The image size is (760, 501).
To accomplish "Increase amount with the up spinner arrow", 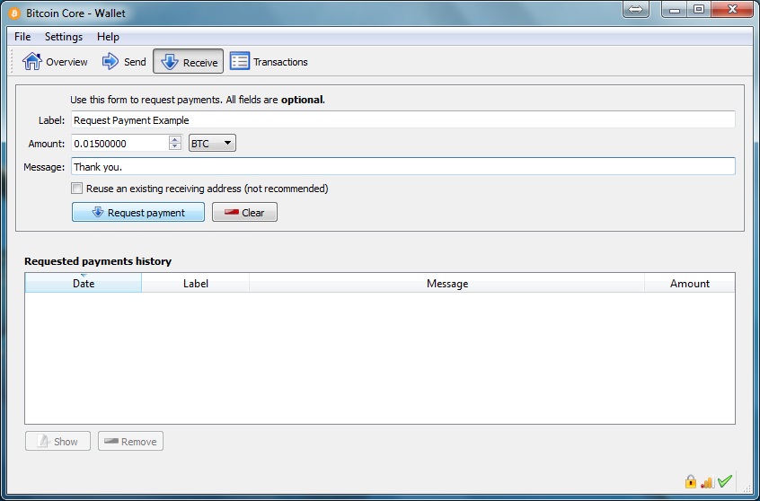I will click(x=175, y=139).
